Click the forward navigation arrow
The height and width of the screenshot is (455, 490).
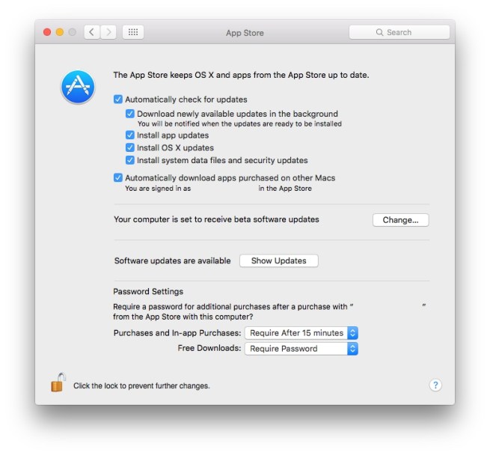tap(108, 32)
